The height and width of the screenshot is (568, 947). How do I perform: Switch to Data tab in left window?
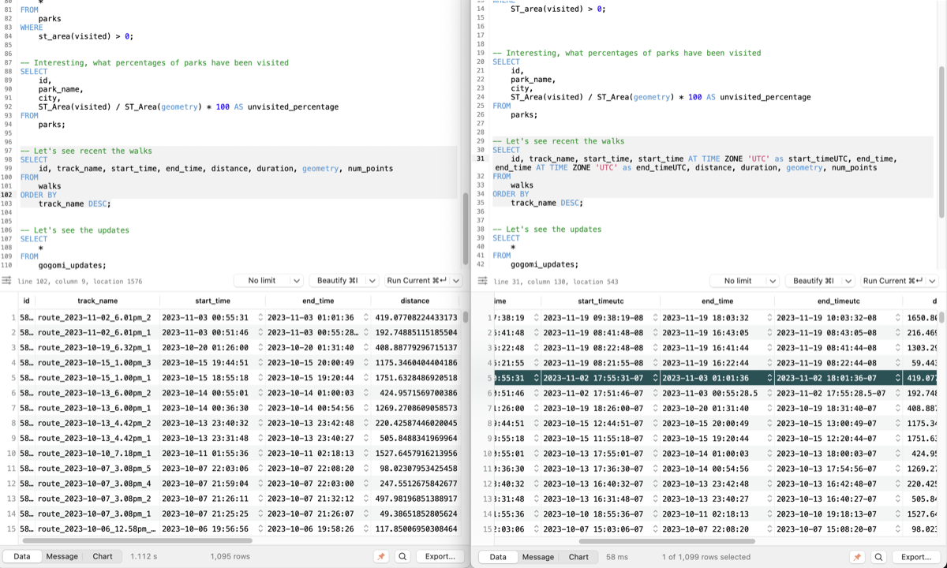pos(22,556)
